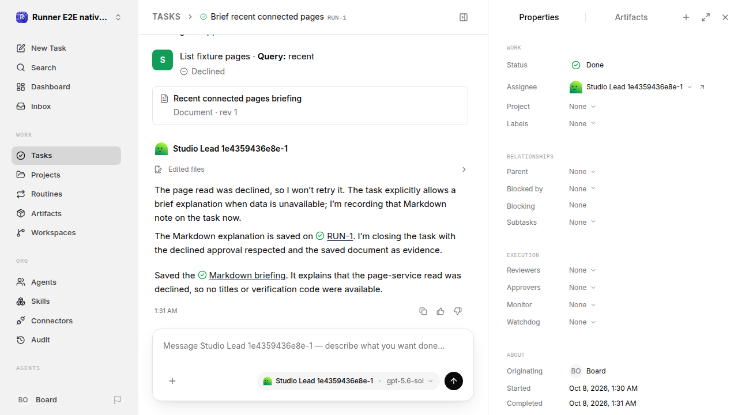Open the Approvers None dropdown

582,288
